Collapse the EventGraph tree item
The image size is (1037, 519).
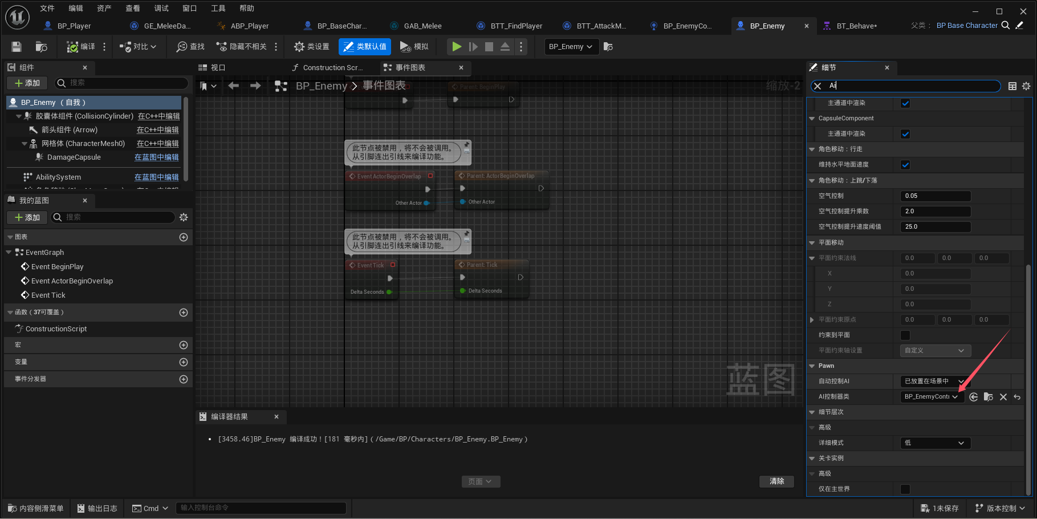9,253
